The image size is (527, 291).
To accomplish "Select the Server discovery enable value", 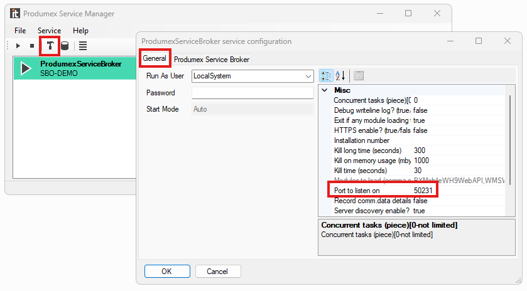I will (459, 210).
